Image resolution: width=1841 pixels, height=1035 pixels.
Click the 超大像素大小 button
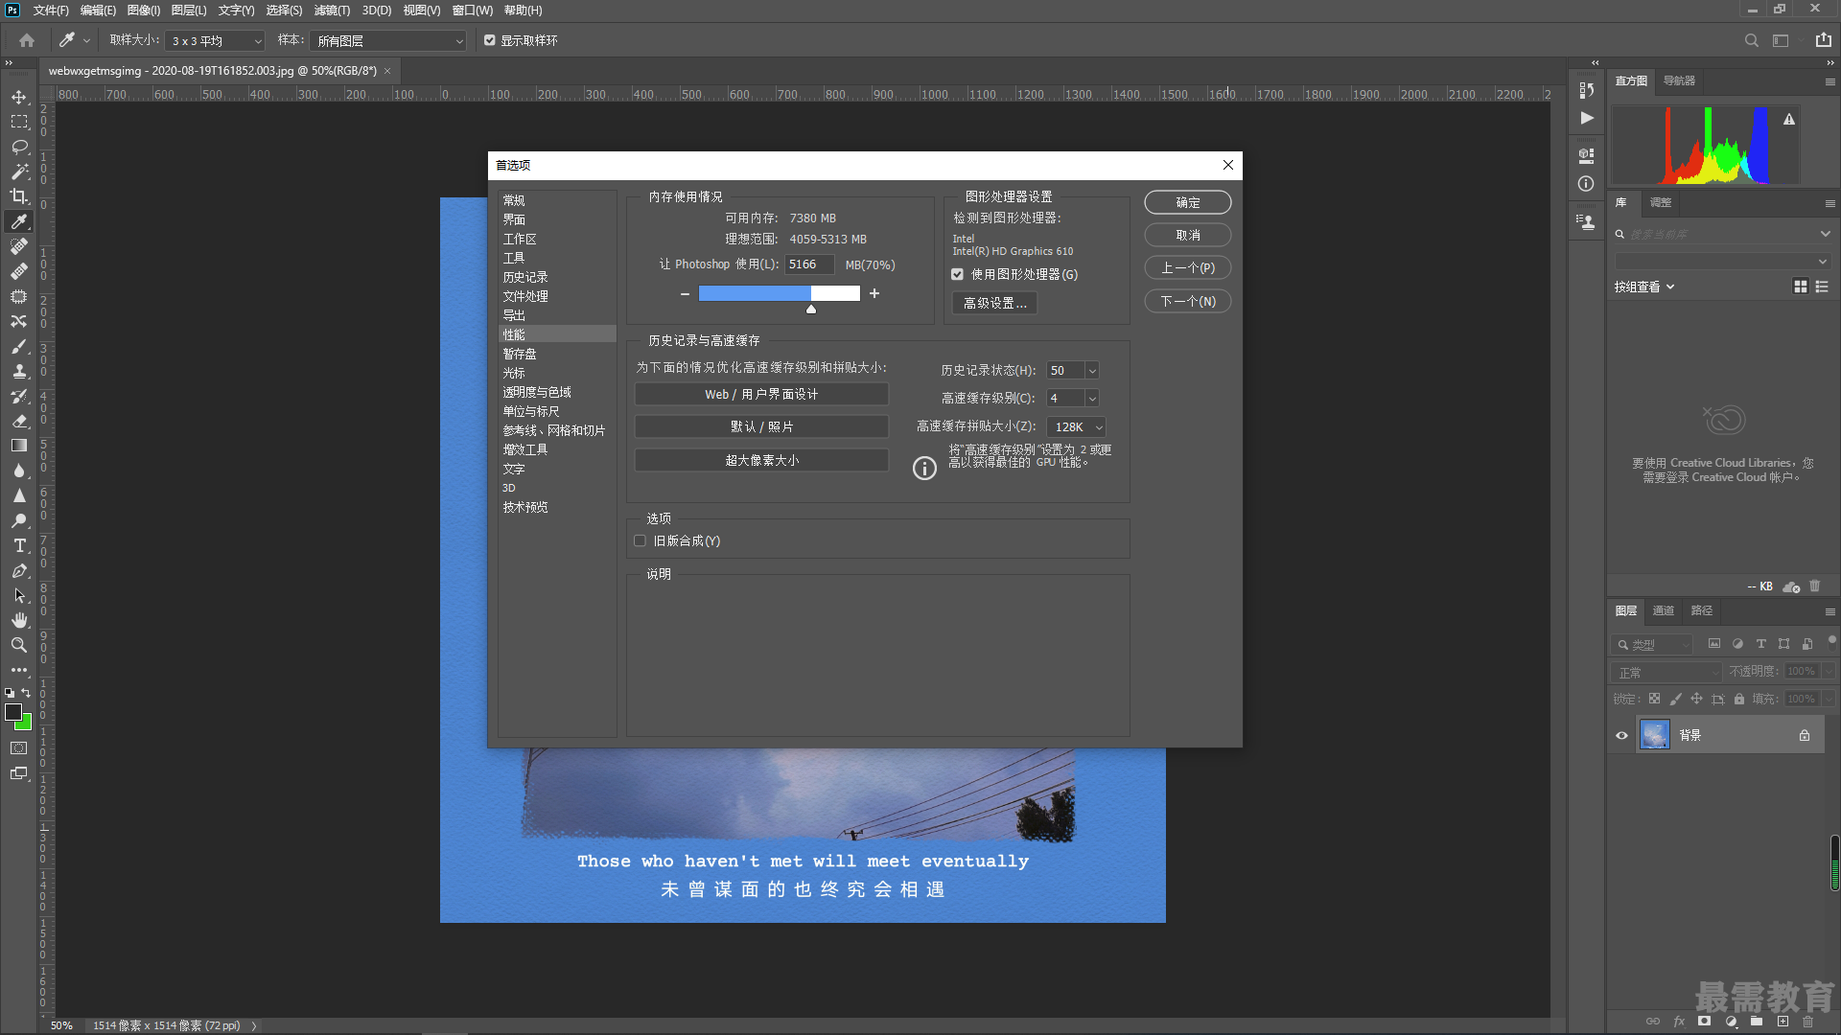(x=761, y=460)
